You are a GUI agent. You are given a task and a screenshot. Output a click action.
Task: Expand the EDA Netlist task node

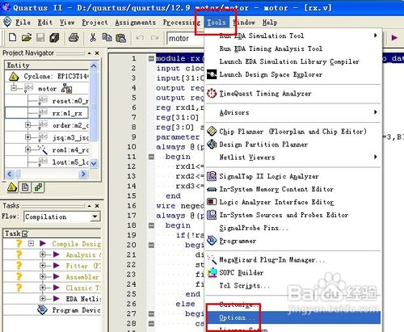pos(43,298)
